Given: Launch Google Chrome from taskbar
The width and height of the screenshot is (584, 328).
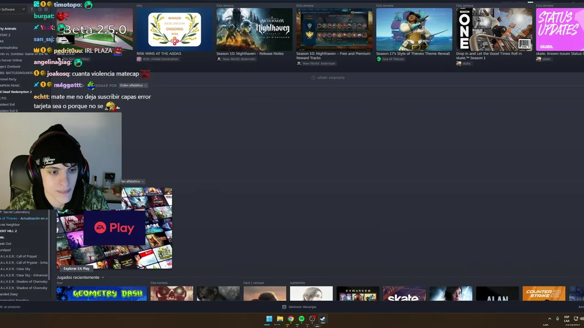Looking at the screenshot, I should tap(291, 319).
